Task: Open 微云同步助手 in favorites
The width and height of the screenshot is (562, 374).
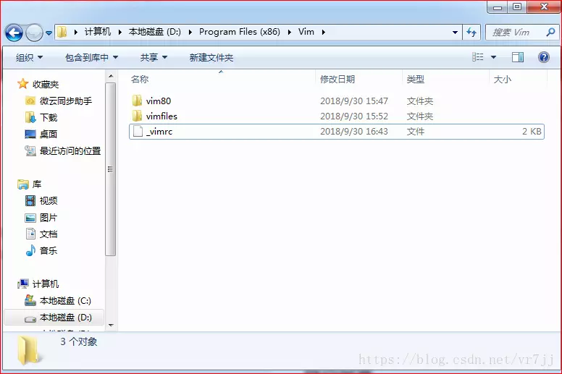Action: 66,101
